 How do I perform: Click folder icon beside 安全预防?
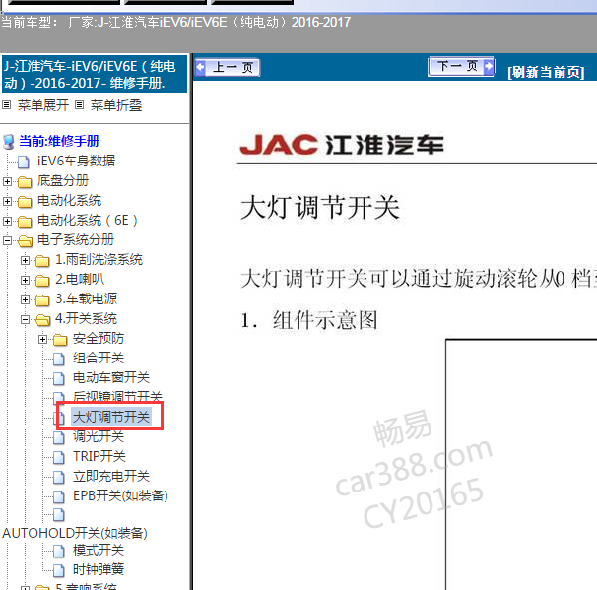click(x=60, y=340)
